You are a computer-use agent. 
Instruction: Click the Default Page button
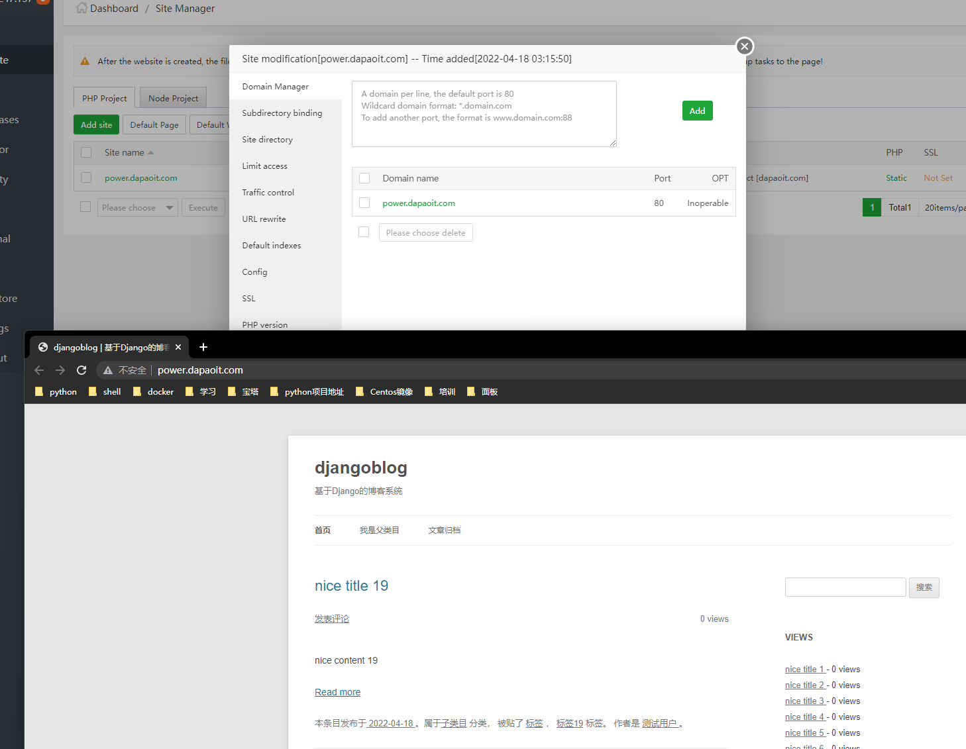[154, 125]
